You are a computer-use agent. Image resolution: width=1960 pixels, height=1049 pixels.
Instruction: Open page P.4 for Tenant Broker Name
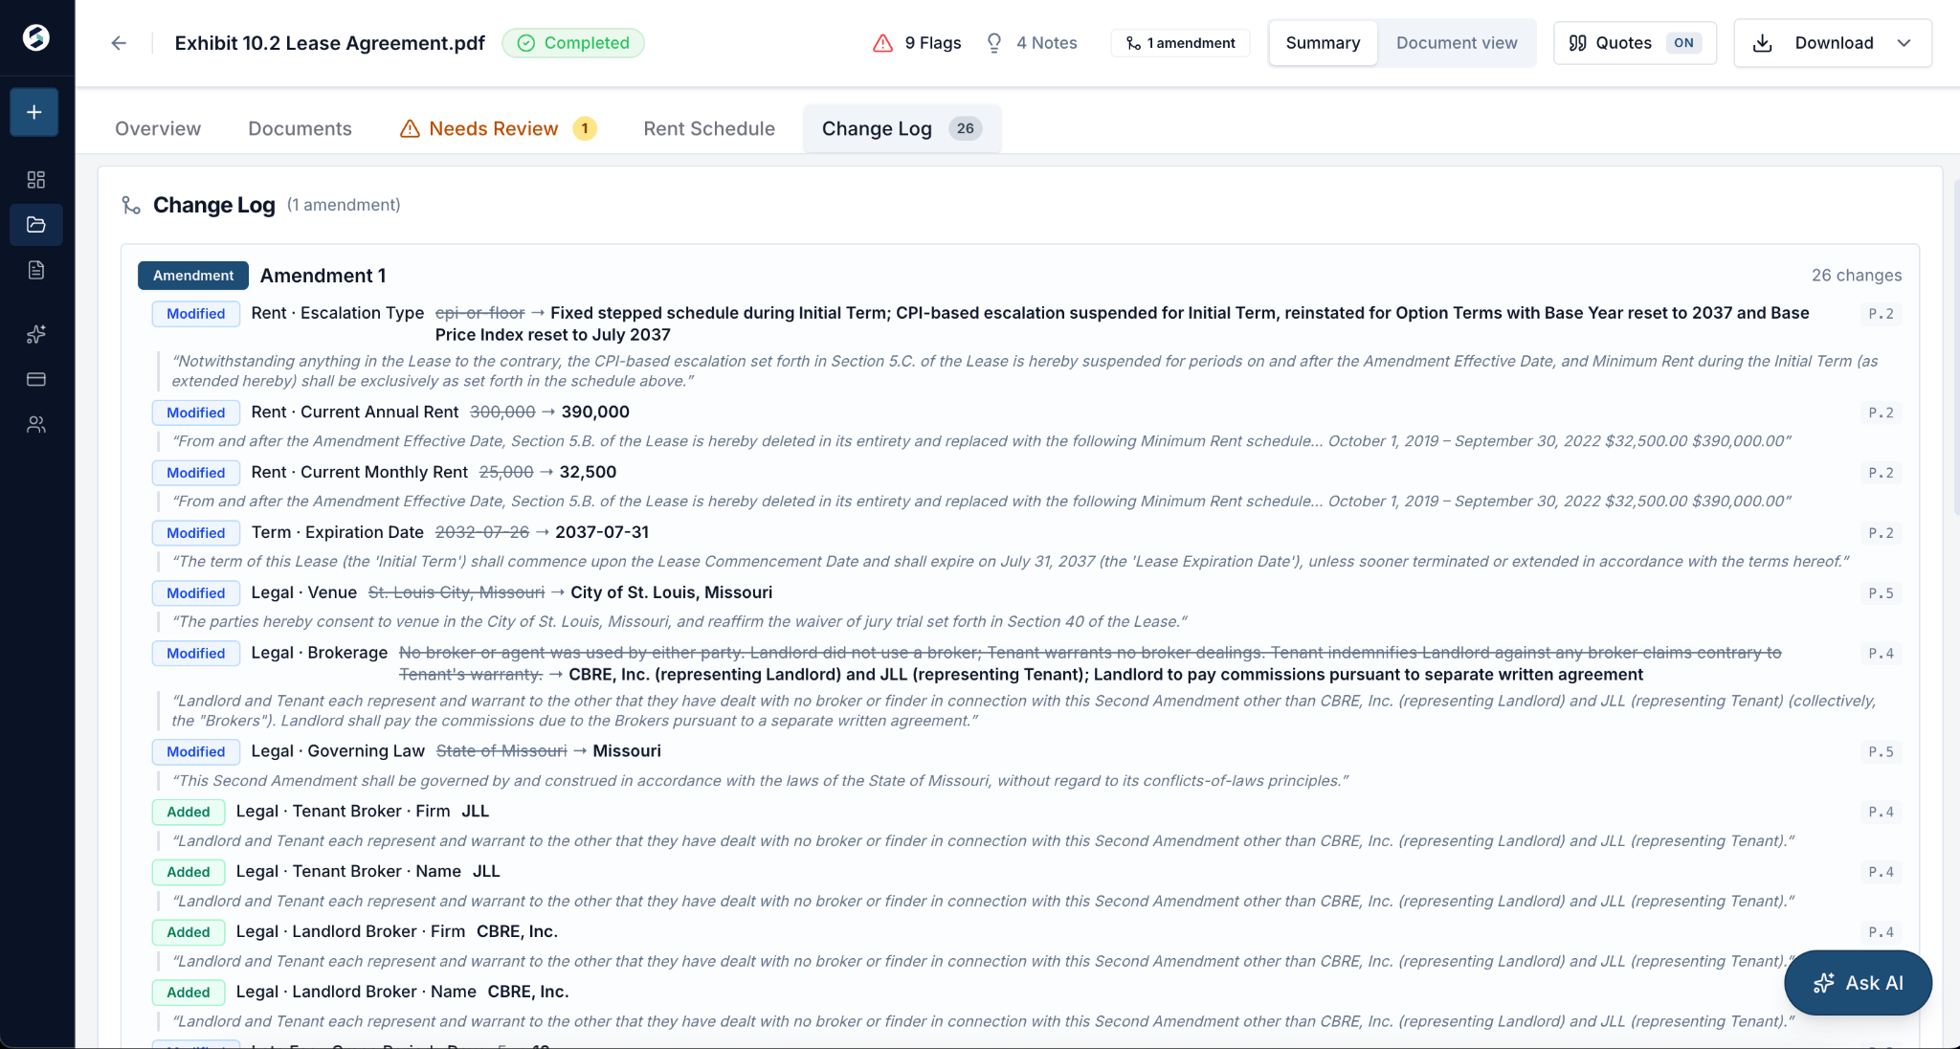[x=1881, y=872]
